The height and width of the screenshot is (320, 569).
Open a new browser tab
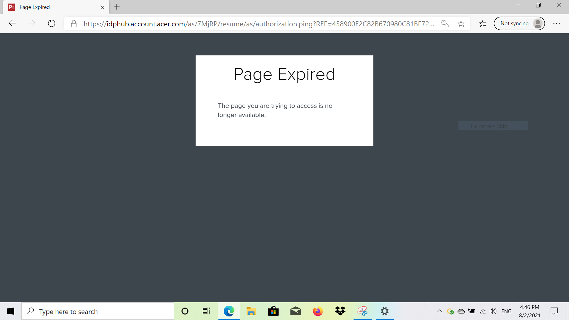[116, 7]
